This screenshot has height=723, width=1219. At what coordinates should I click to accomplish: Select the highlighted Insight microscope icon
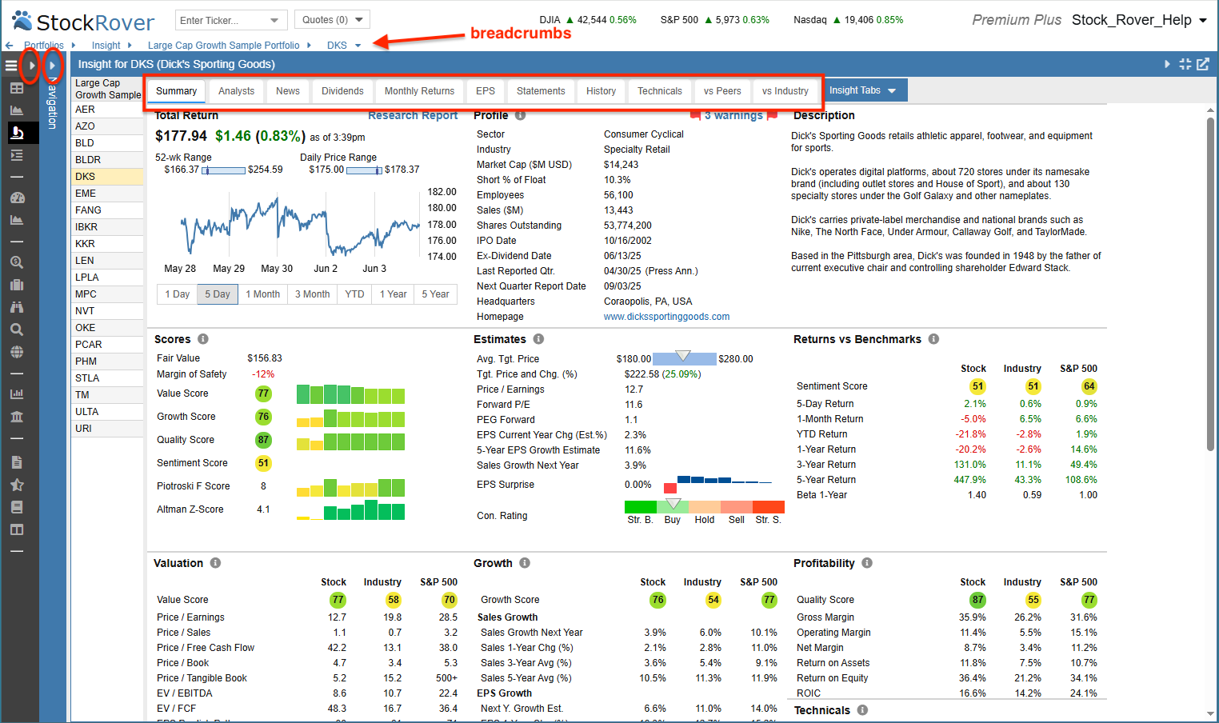[x=18, y=133]
